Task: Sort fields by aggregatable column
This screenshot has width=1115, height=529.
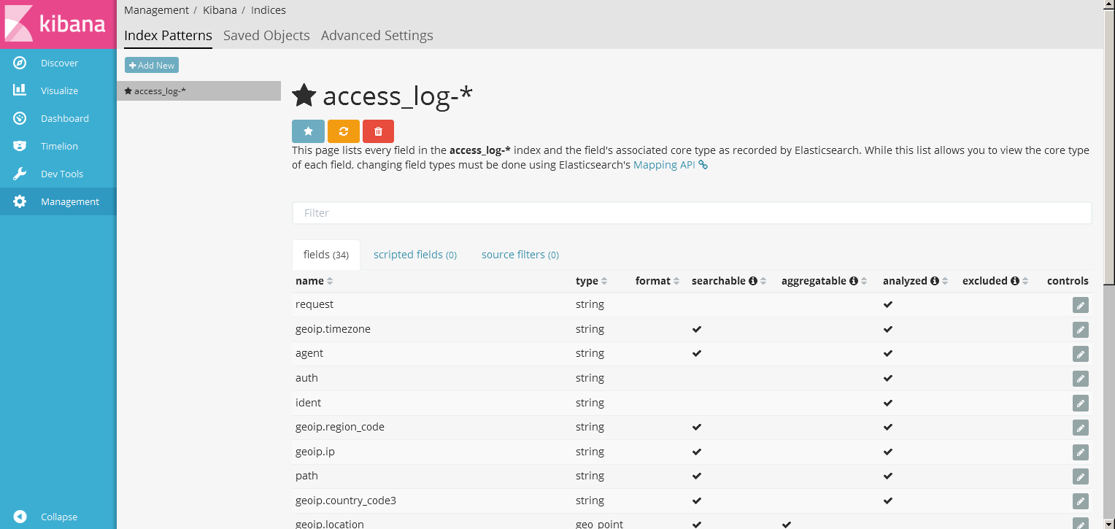Action: tap(864, 282)
